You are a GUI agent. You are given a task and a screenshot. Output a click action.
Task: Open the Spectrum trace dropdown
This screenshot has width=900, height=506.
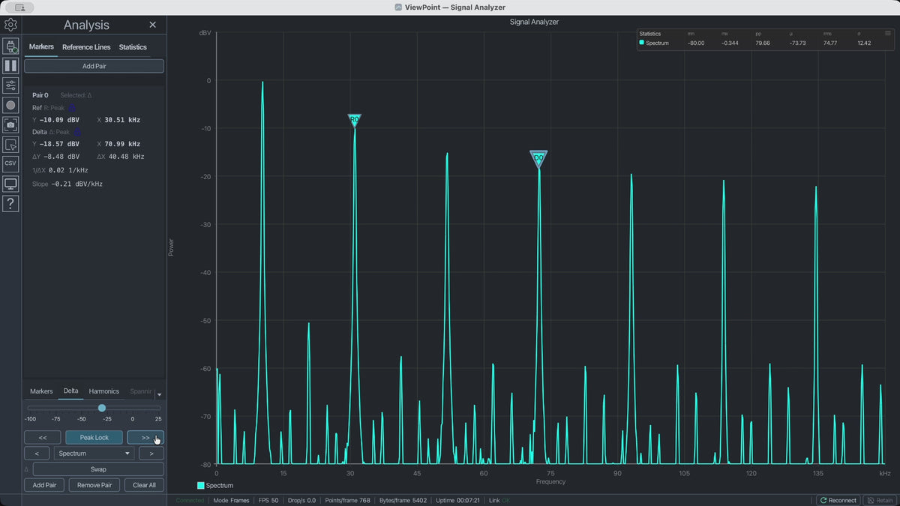[x=94, y=454]
